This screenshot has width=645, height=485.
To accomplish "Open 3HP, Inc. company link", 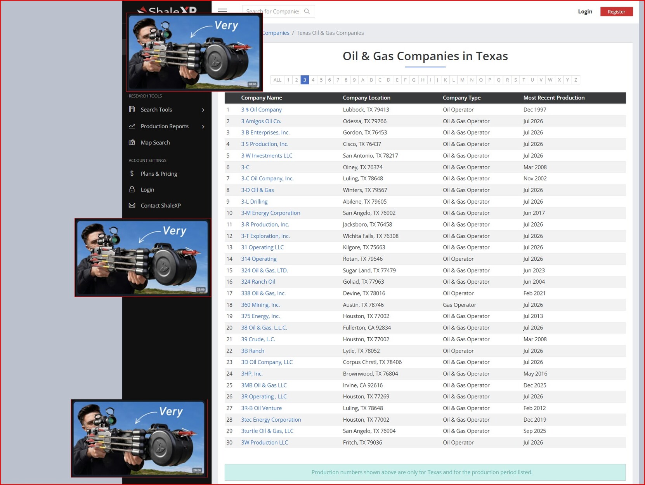I will click(252, 373).
